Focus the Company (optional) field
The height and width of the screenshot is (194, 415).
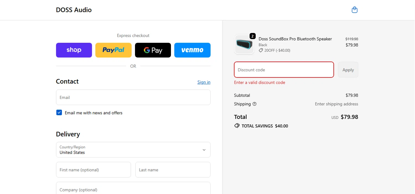[133, 188]
